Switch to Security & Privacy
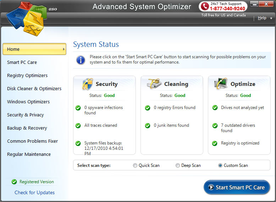This screenshot has height=202, width=276. pyautogui.click(x=25, y=115)
